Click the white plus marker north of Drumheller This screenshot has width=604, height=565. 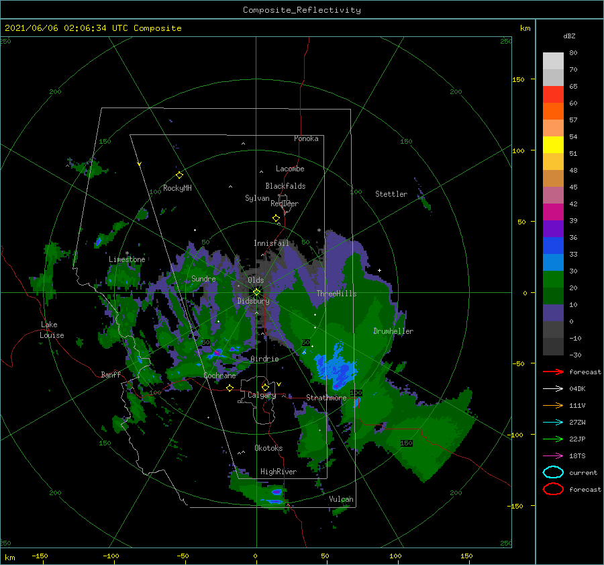[x=379, y=270]
